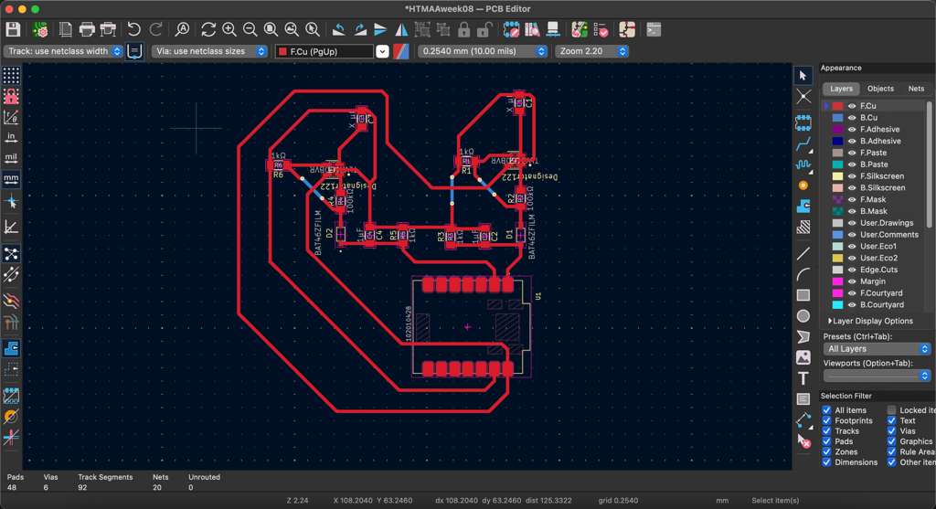Undo the last edit

coord(134,30)
